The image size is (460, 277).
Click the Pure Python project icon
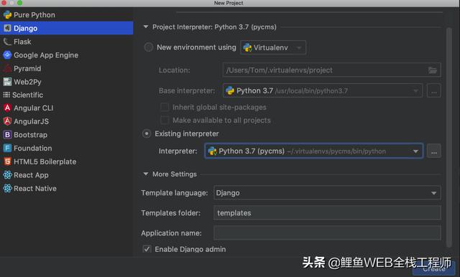pyautogui.click(x=7, y=14)
